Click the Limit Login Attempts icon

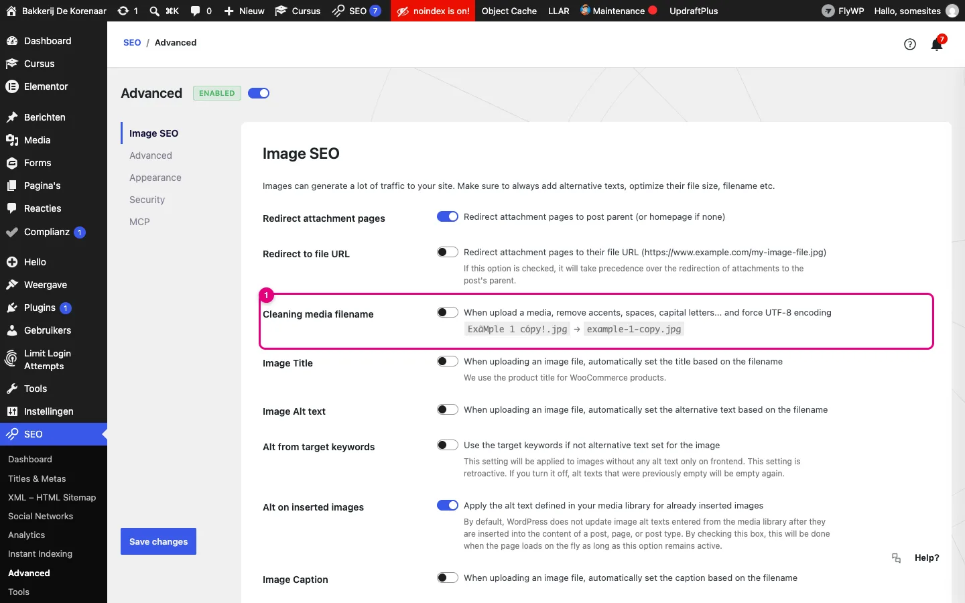tap(11, 359)
